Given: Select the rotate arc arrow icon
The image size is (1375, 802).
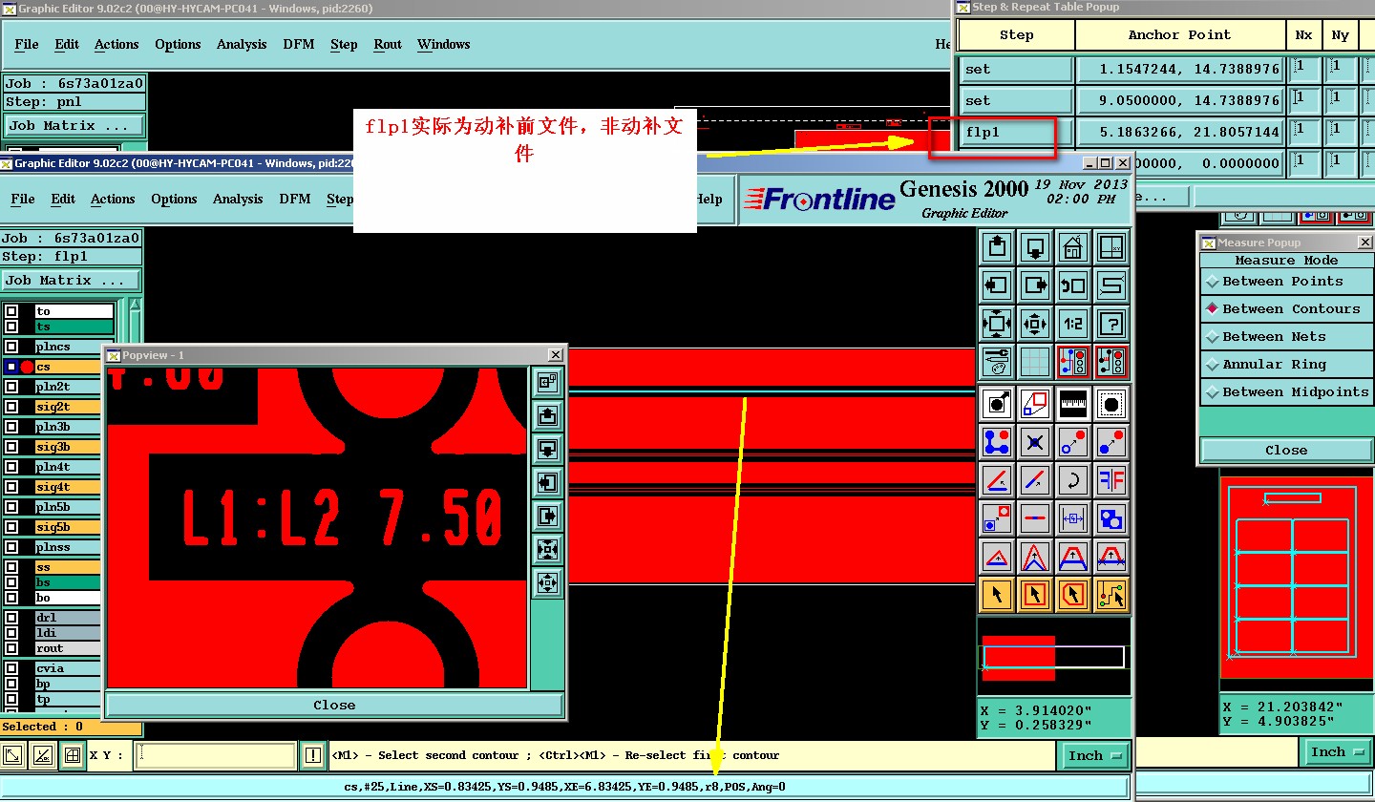Looking at the screenshot, I should click(1073, 480).
